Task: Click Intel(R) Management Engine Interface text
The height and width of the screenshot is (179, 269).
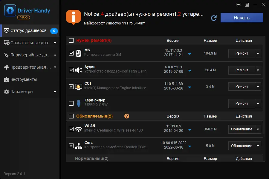Action: click(x=115, y=88)
